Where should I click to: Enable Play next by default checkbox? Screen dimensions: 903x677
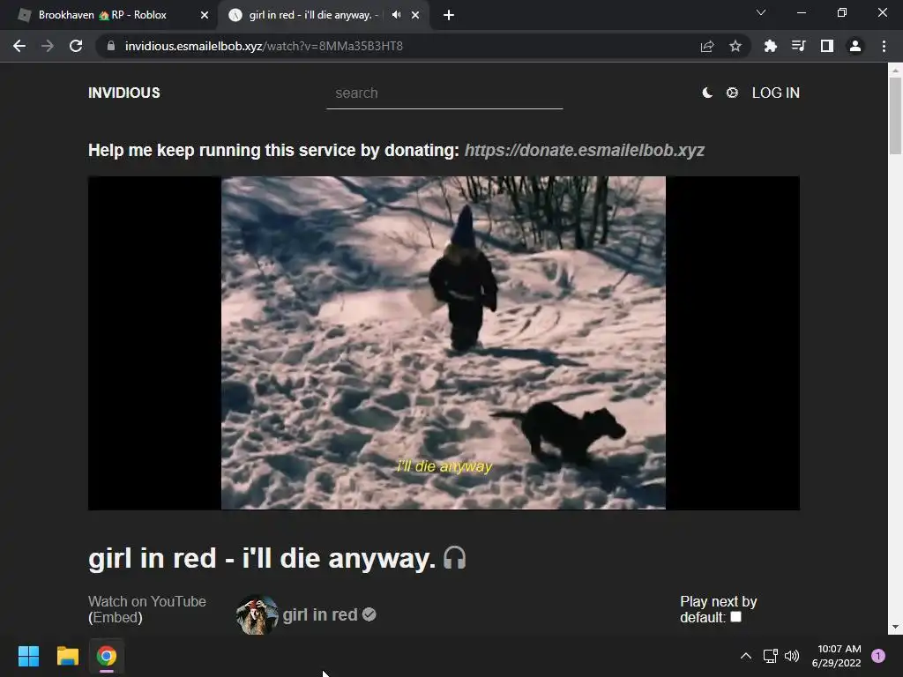point(736,617)
